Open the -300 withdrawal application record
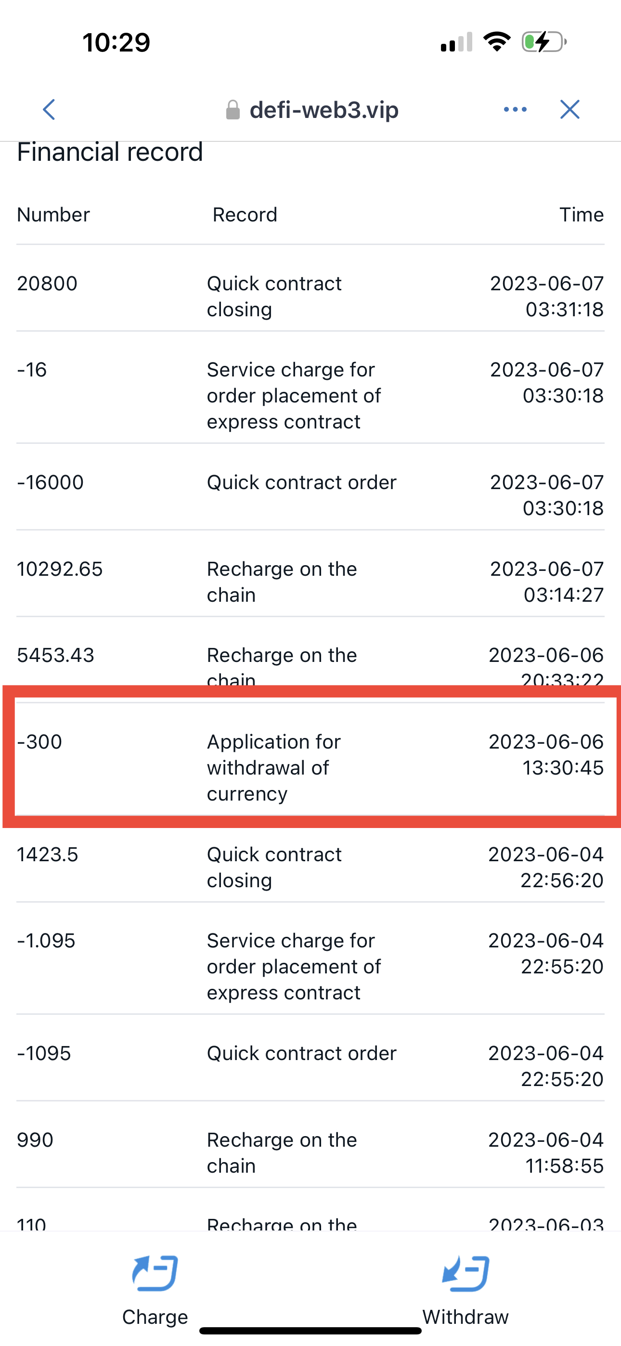 point(310,767)
